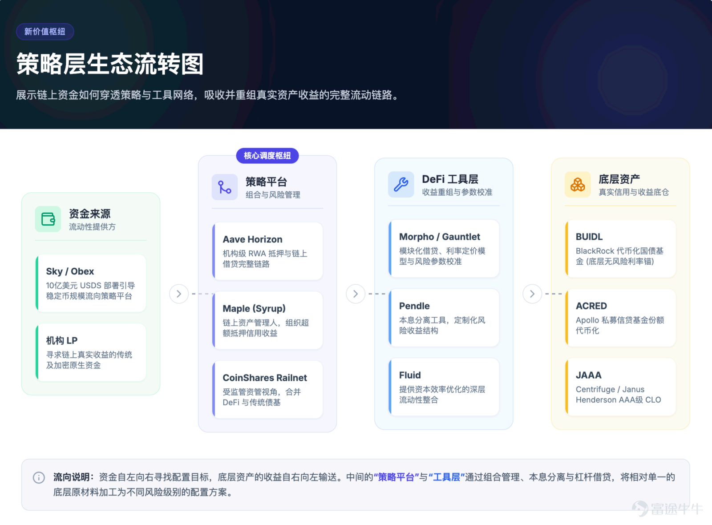Image resolution: width=712 pixels, height=525 pixels.
Task: Click the chevron arrow before 底层资产 column
Action: coord(532,294)
